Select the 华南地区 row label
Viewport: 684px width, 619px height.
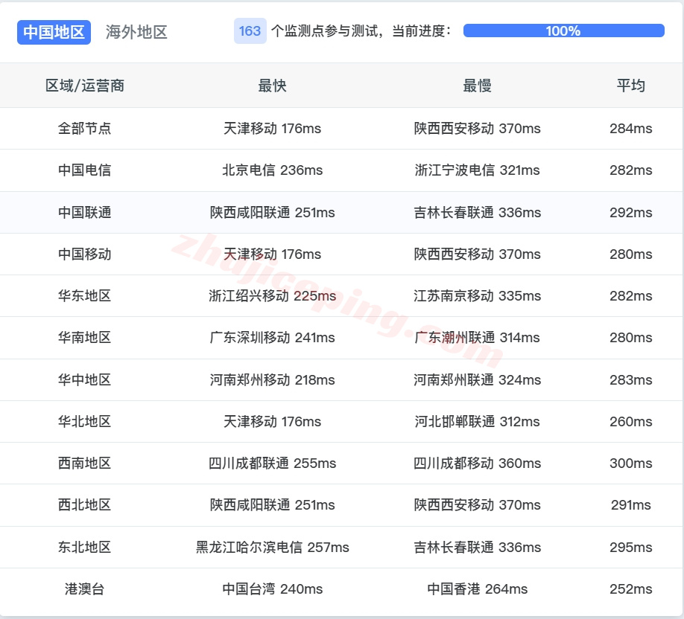85,338
